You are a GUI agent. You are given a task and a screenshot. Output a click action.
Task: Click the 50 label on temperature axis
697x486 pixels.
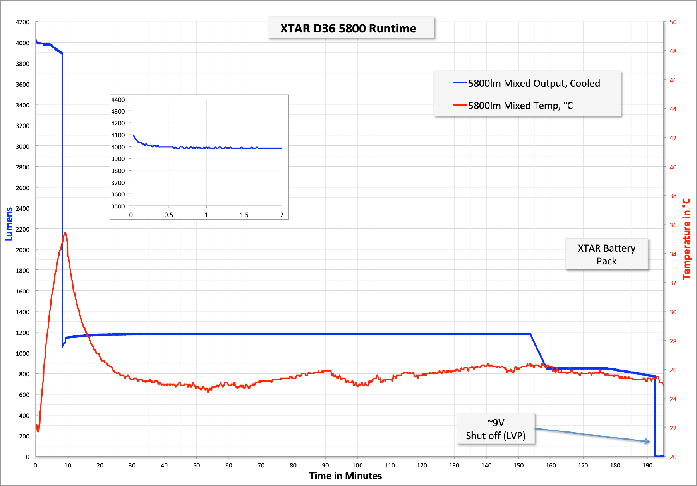[x=673, y=22]
